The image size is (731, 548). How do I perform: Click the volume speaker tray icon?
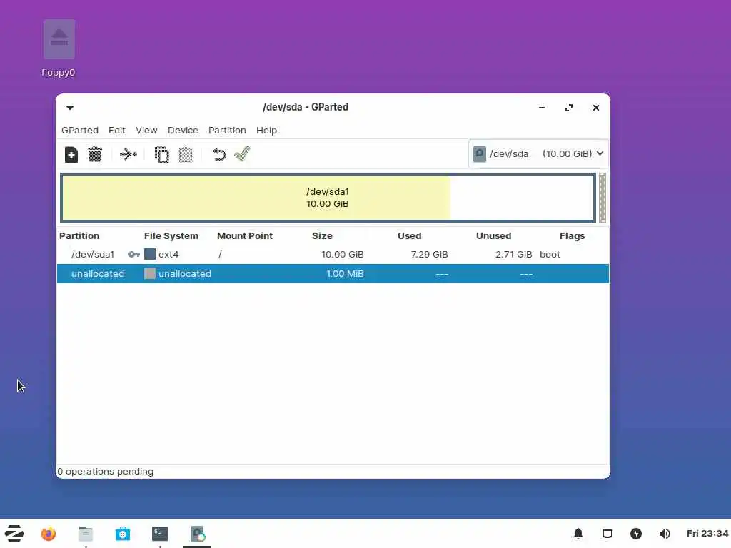(665, 534)
